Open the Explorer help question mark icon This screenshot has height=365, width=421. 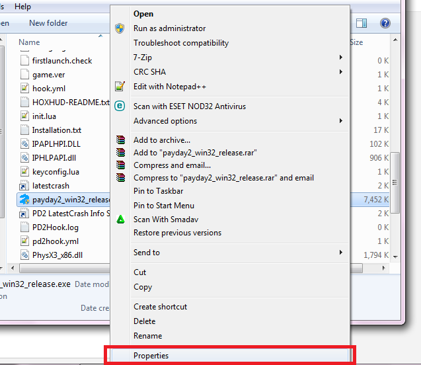[x=385, y=23]
